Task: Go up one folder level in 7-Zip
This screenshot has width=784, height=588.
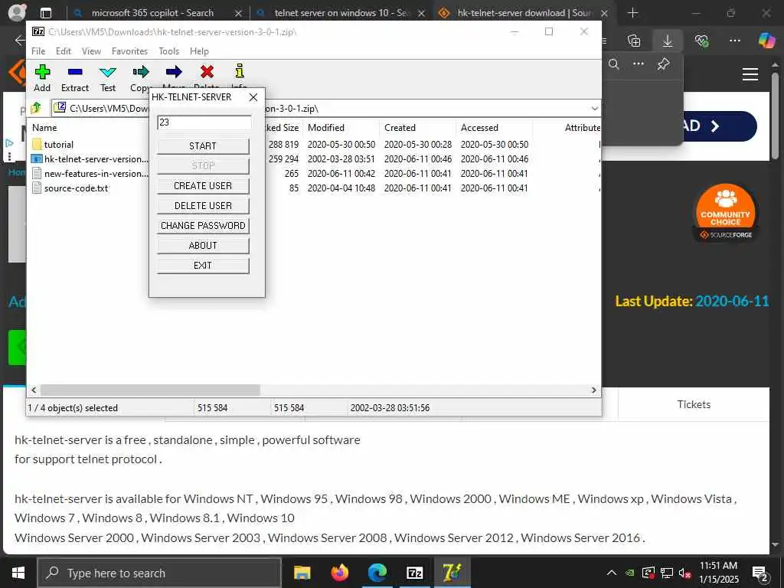Action: [x=37, y=107]
